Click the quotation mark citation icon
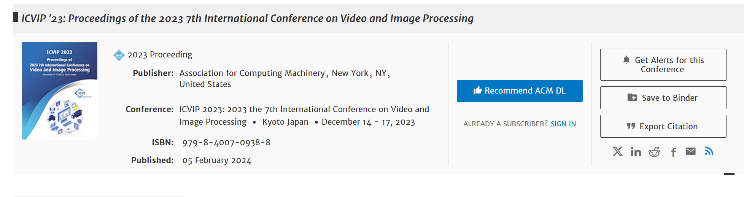Screen dimensions: 752x197 pos(631,126)
